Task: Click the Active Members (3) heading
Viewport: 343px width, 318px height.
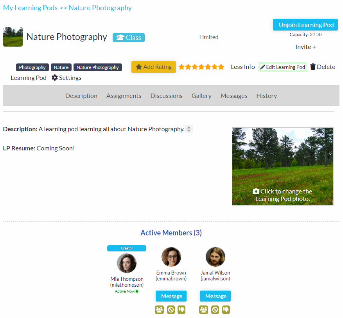Action: click(171, 233)
